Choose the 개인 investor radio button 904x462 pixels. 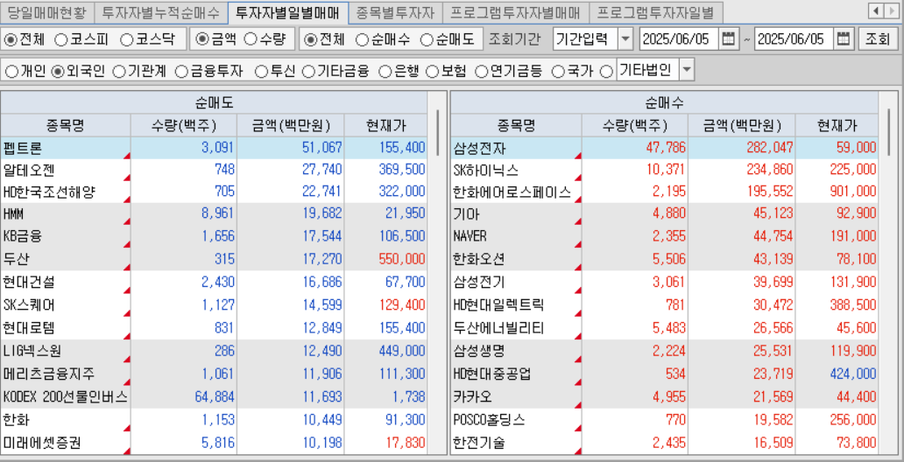11,72
